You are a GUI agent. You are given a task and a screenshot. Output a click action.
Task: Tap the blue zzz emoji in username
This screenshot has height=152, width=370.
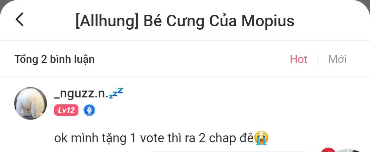[116, 93]
